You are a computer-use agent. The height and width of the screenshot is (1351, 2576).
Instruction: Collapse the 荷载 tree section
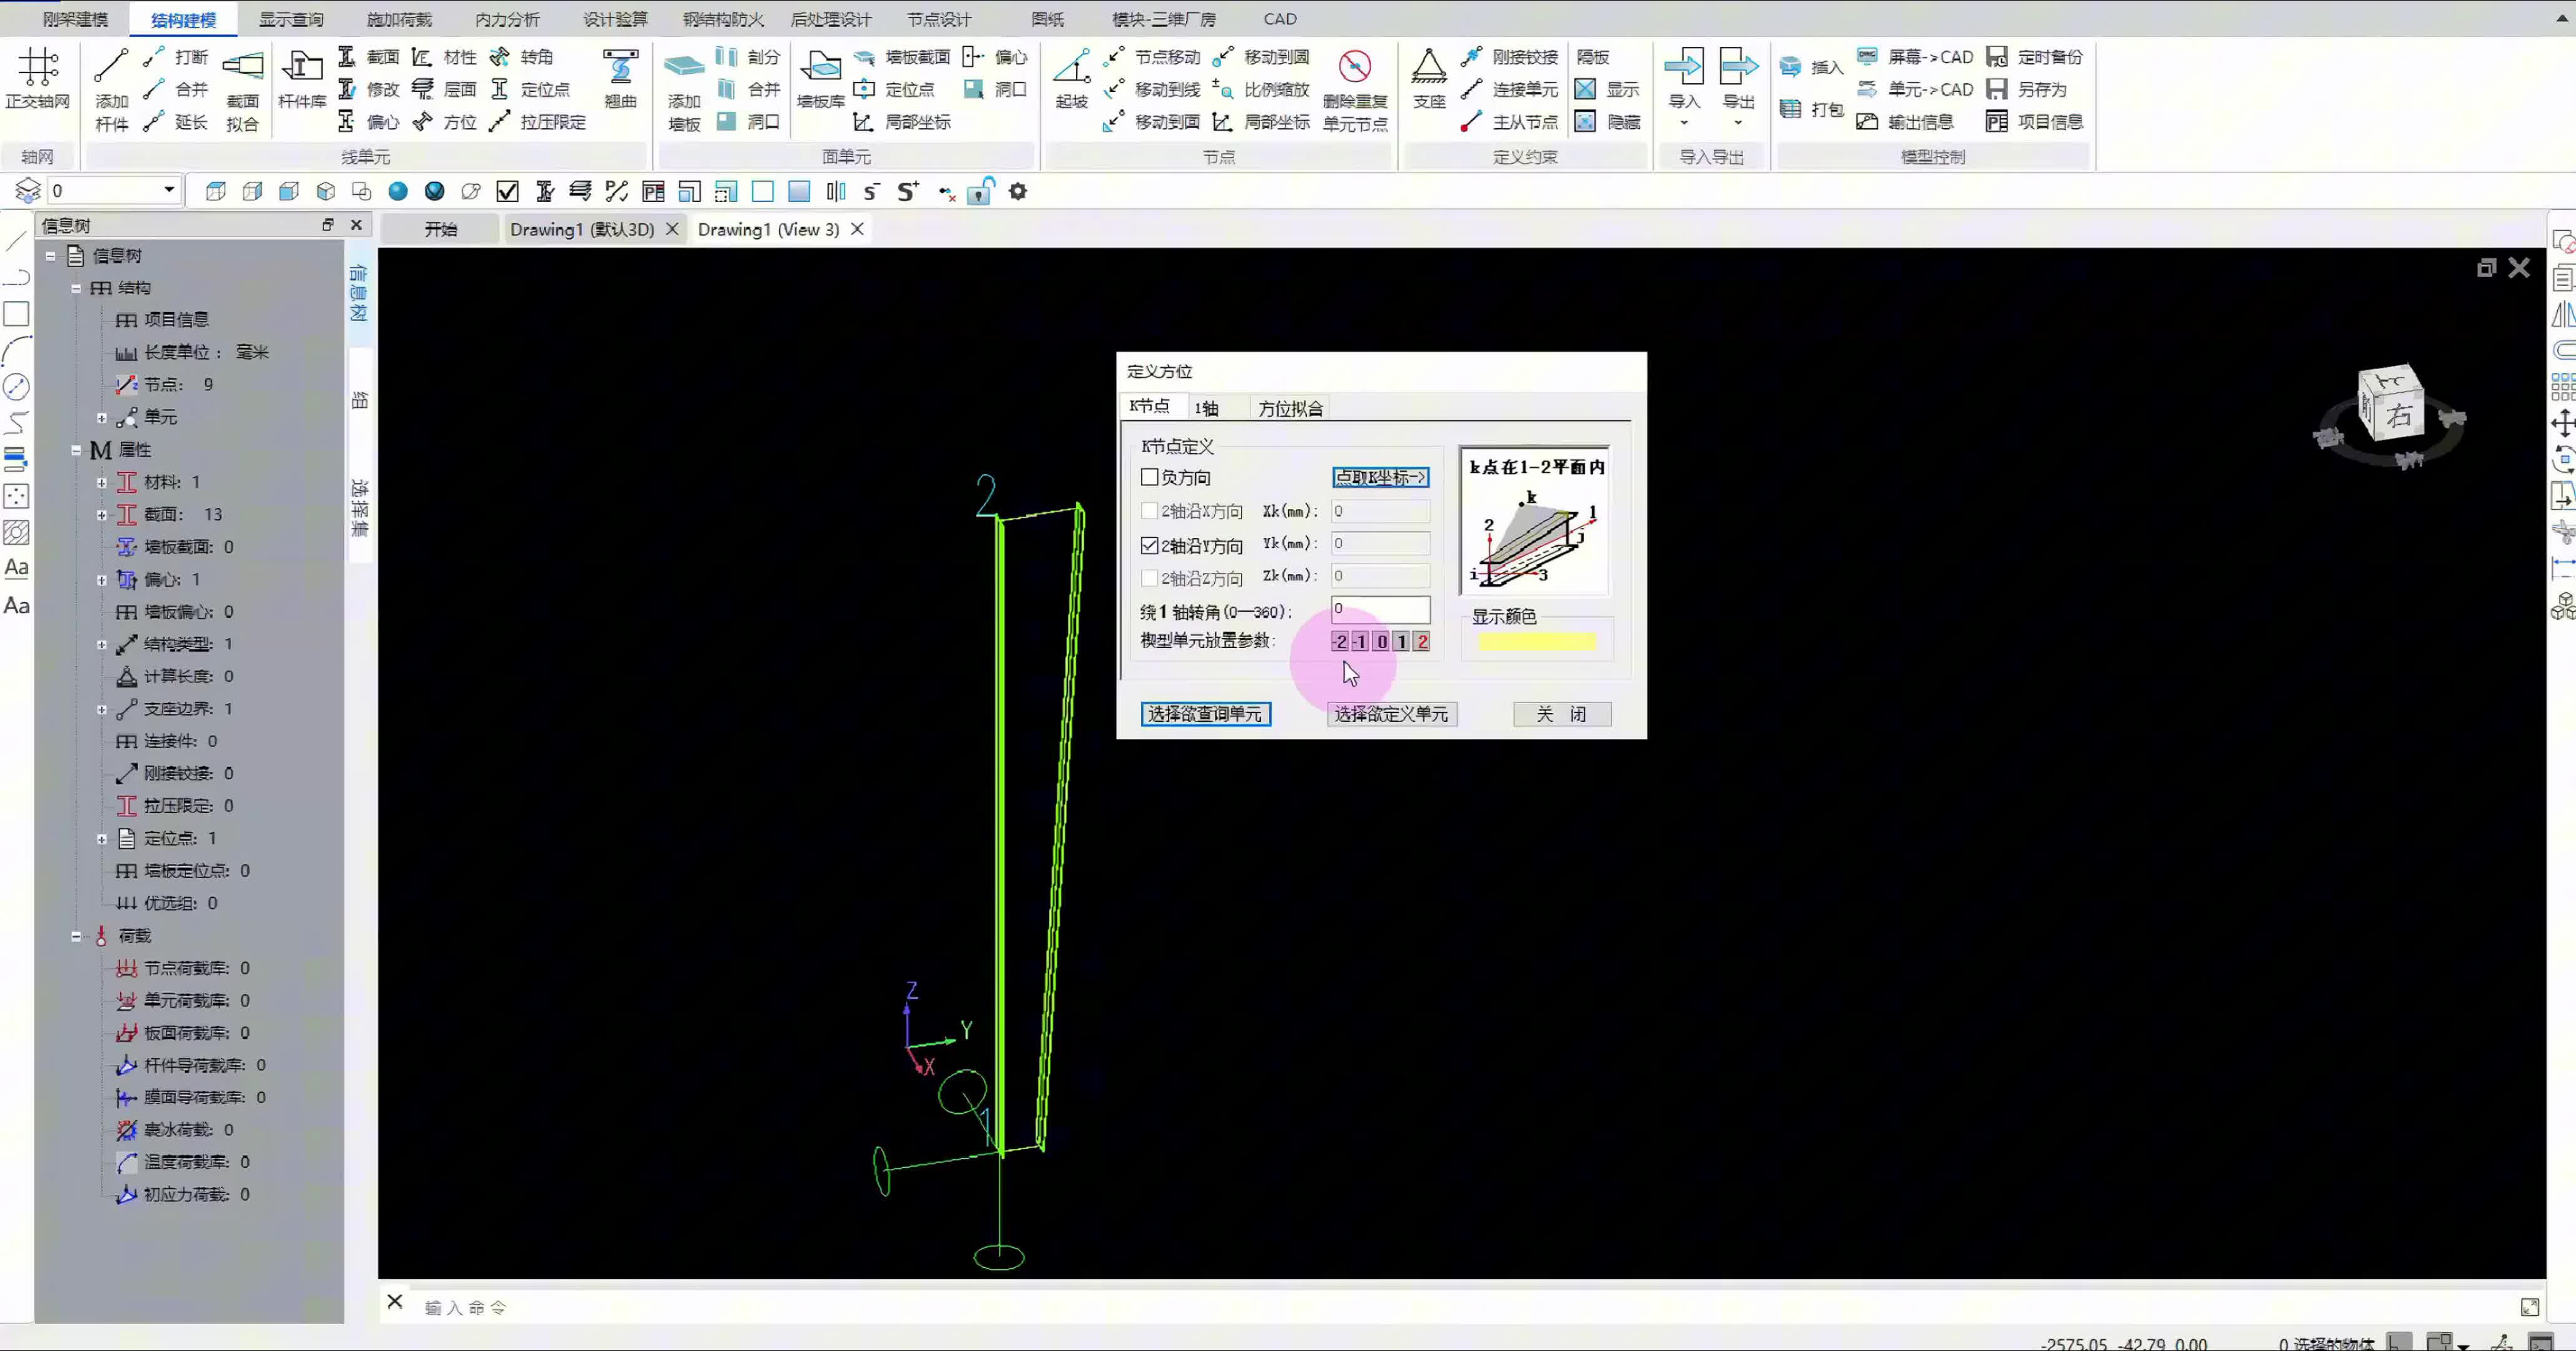tap(76, 936)
